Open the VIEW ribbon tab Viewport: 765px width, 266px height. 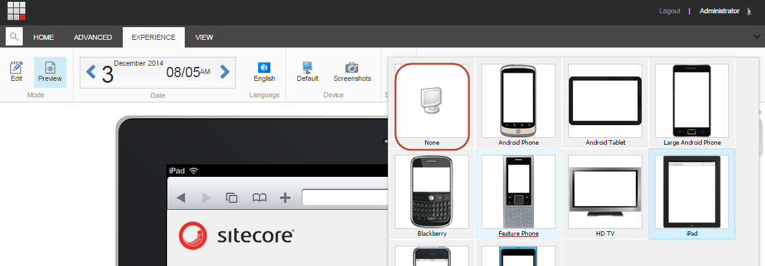pos(204,37)
